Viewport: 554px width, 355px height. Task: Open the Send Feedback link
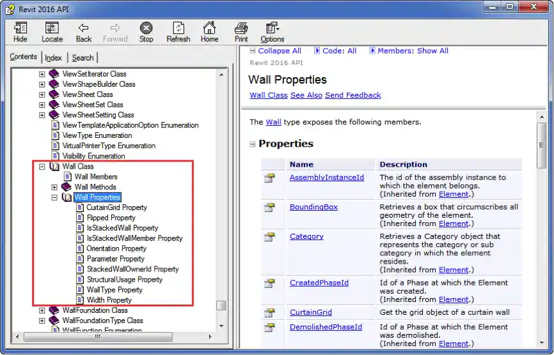coord(352,95)
